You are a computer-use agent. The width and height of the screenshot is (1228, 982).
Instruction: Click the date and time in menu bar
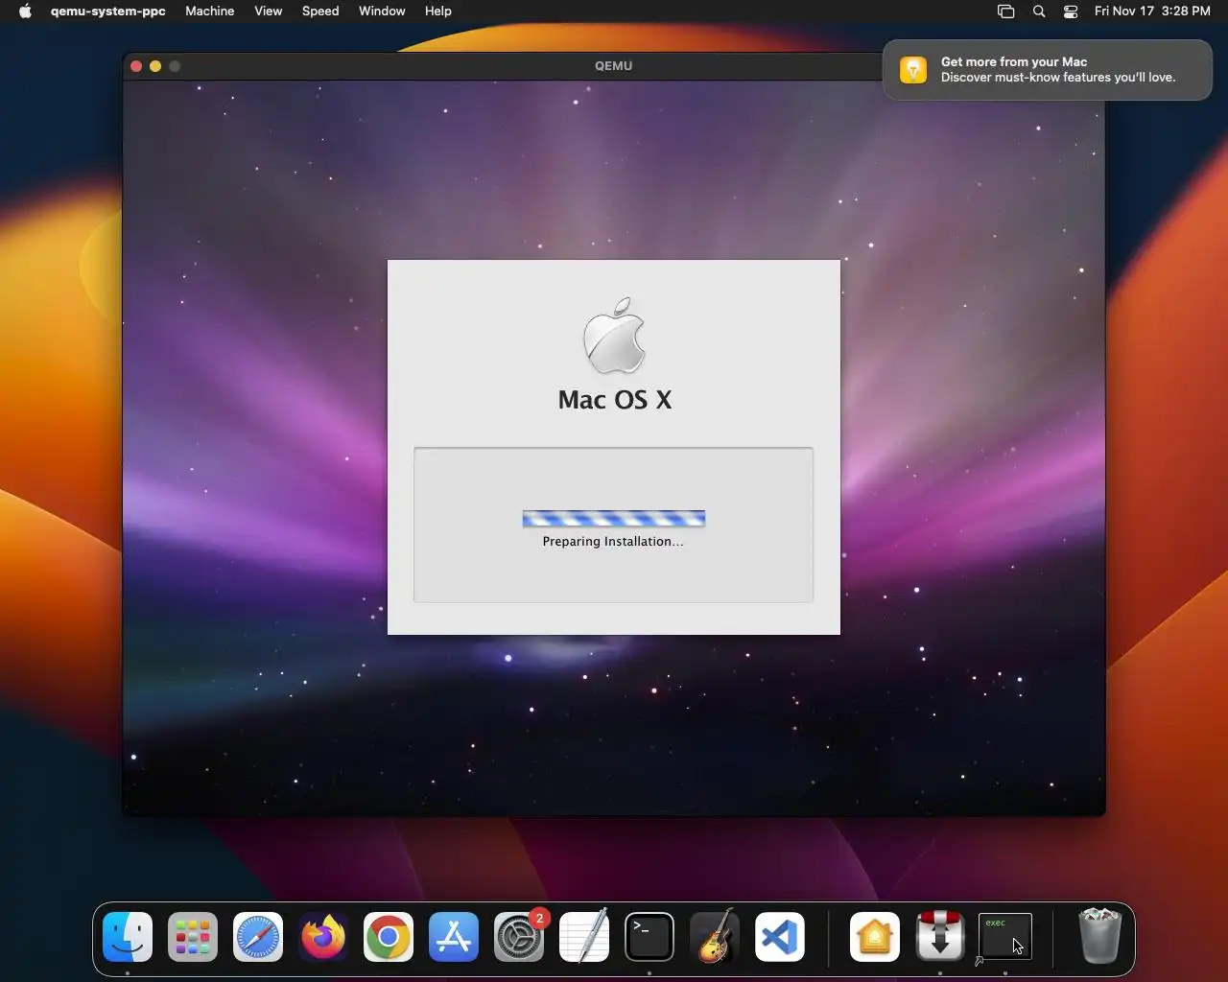pos(1152,12)
